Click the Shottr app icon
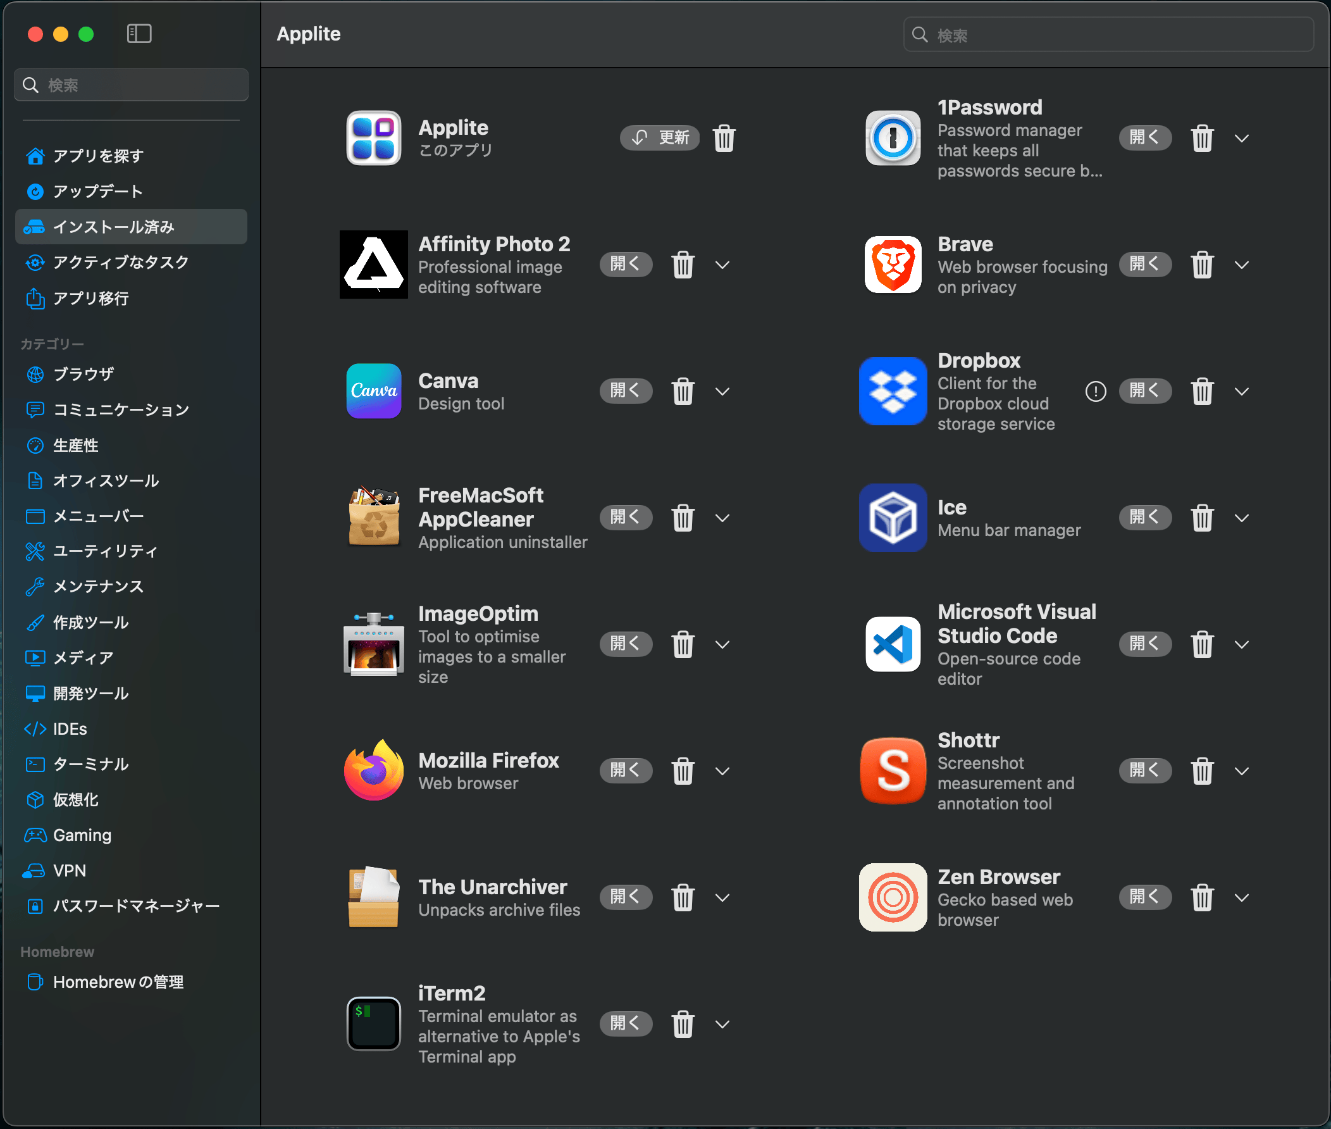 pos(892,771)
